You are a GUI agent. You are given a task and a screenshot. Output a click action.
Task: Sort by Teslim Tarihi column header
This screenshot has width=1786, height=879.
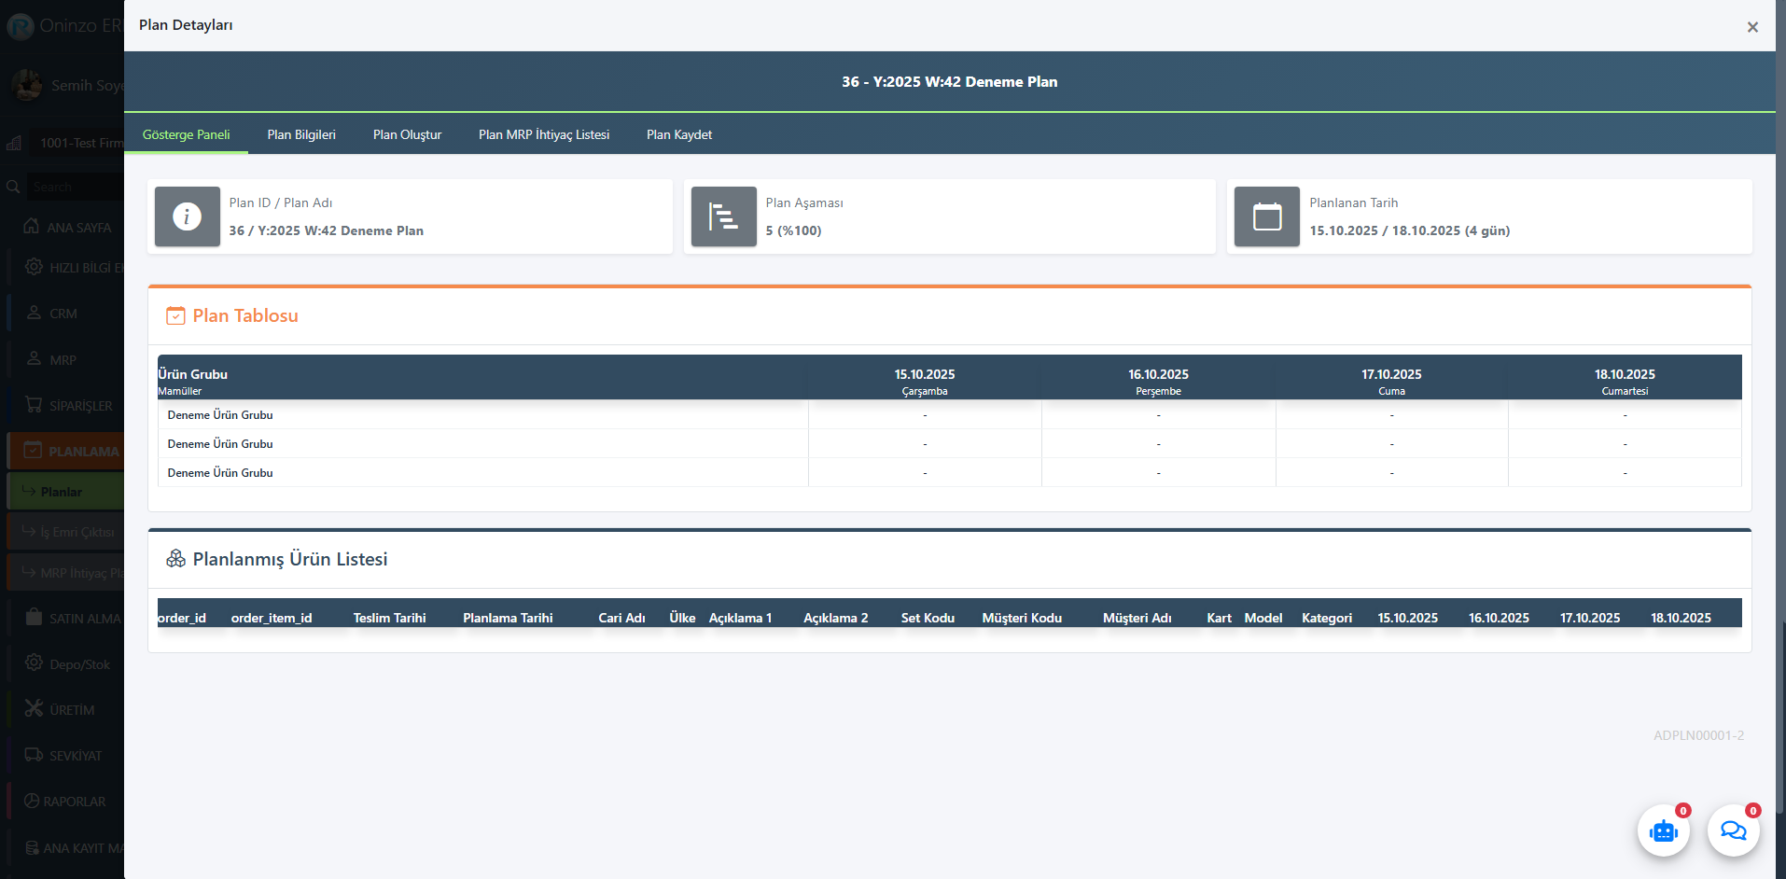[x=389, y=618]
